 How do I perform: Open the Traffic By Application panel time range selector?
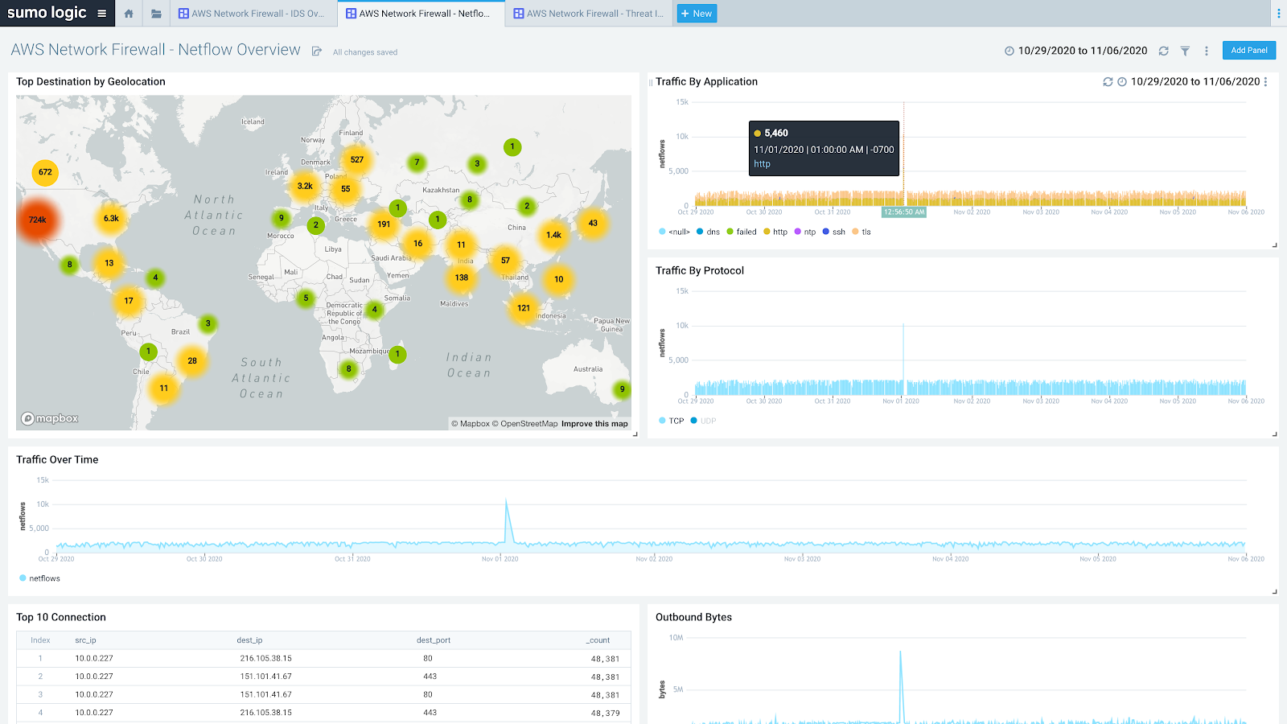point(1195,82)
